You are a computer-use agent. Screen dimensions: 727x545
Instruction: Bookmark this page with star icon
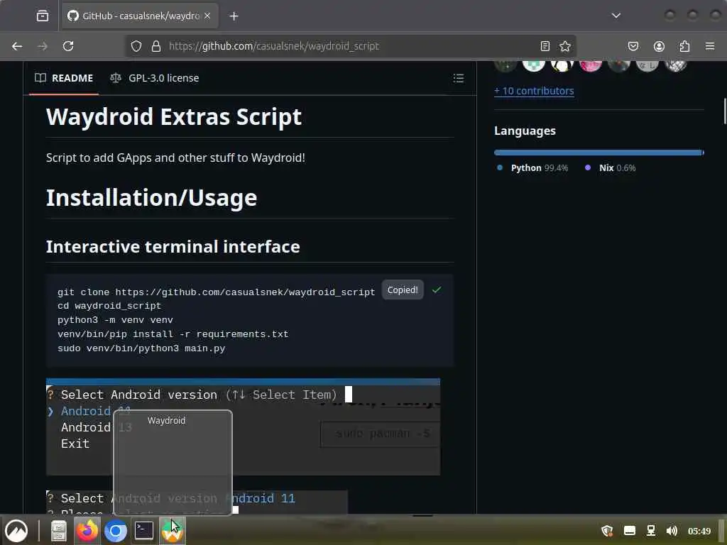(564, 46)
